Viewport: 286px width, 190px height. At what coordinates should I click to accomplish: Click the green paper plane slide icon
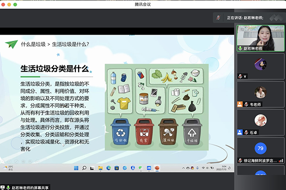tap(11, 44)
